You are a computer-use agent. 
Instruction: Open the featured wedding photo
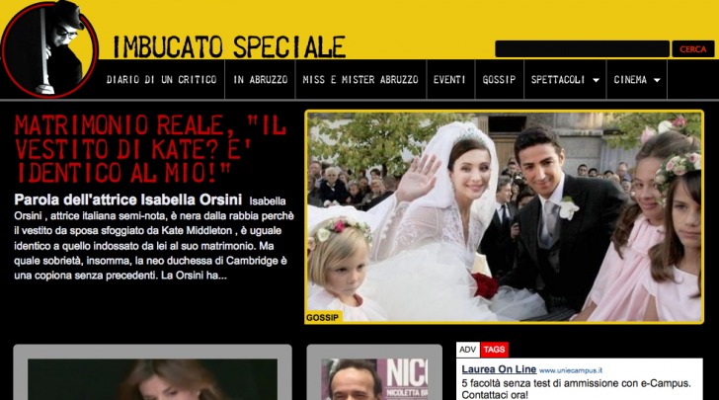[504, 217]
